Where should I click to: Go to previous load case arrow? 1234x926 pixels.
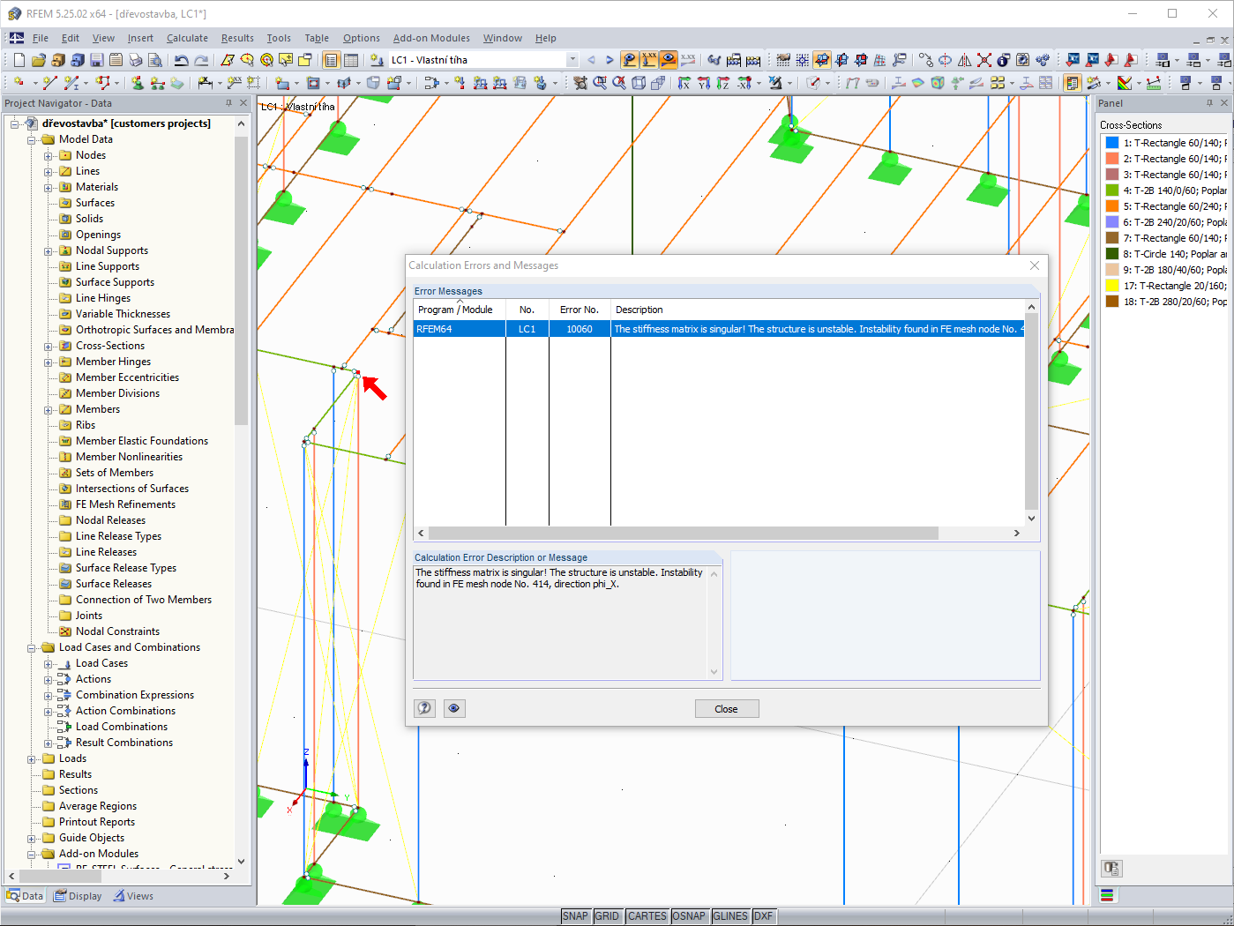(591, 60)
